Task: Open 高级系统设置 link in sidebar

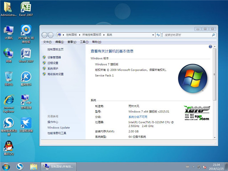Action: pyautogui.click(x=56, y=74)
